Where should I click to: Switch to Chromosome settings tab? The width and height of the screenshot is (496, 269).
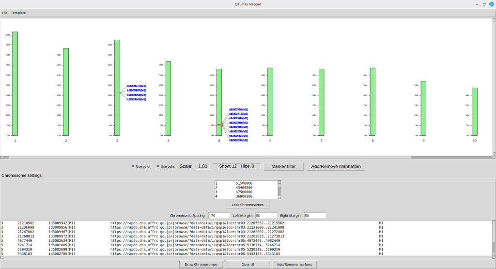tap(21, 175)
